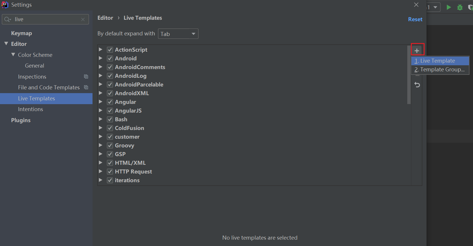Choose Template Group from popup menu
This screenshot has width=473, height=246.
[x=440, y=70]
